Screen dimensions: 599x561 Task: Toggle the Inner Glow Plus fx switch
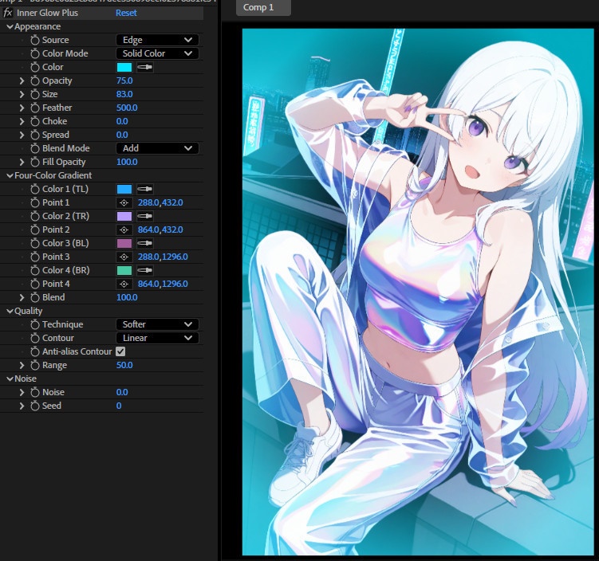click(x=8, y=13)
